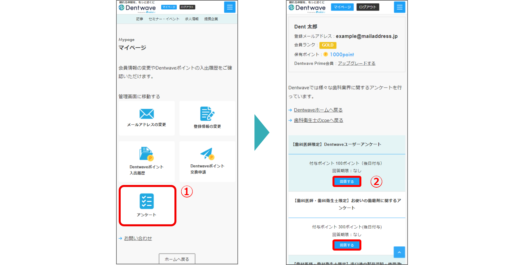524x265 pixels.
Task: Open hamburger menu in left Mypage screen
Action: point(230,7)
